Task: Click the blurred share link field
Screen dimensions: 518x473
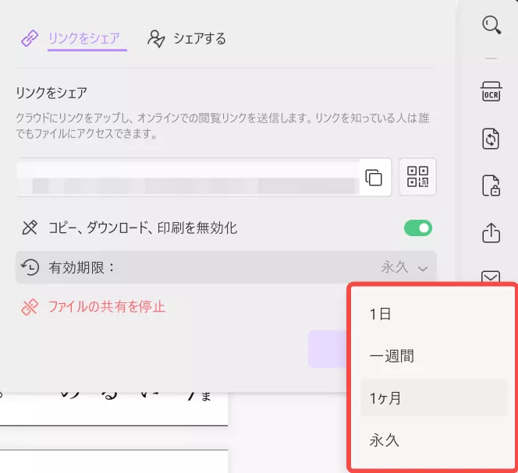Action: click(x=188, y=178)
